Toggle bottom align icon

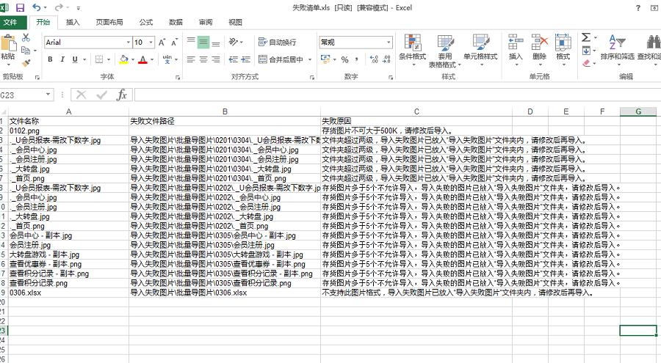coord(216,42)
